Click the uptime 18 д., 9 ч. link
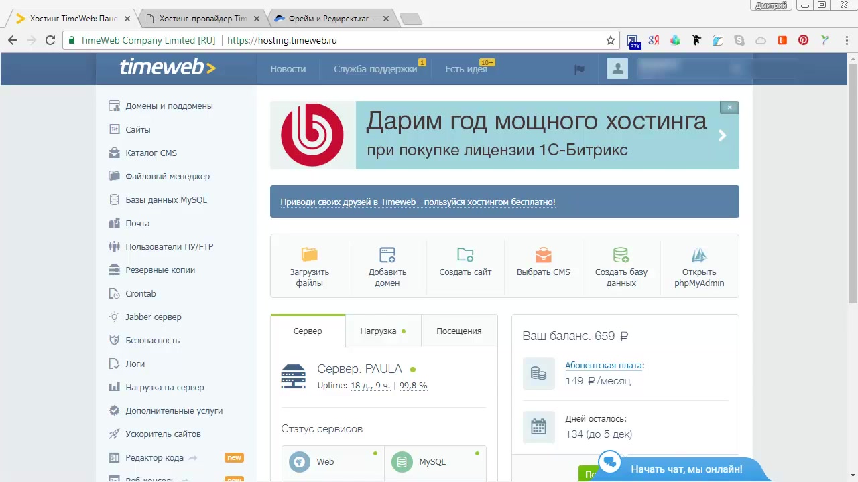 pos(370,385)
